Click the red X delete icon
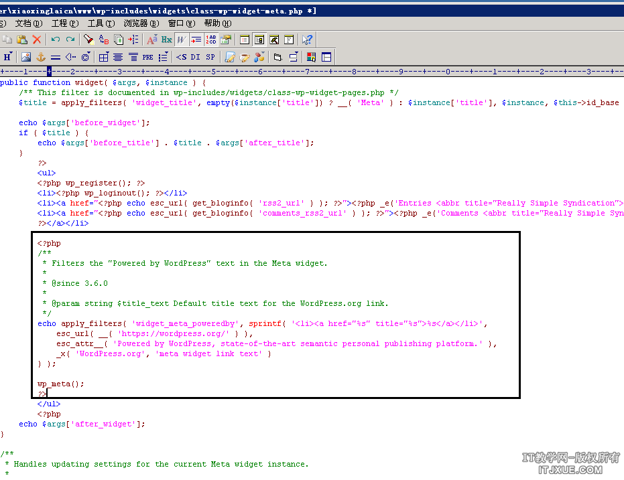 pos(37,39)
